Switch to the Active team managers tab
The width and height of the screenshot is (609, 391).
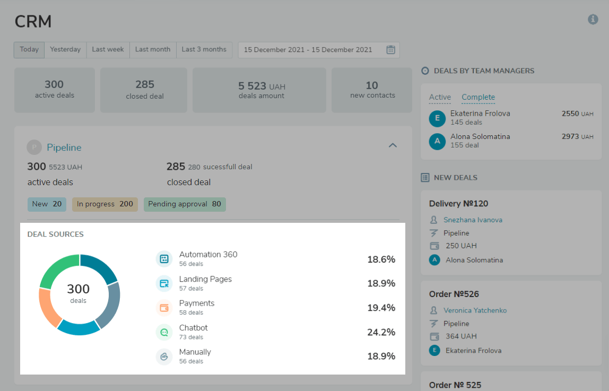coord(440,97)
